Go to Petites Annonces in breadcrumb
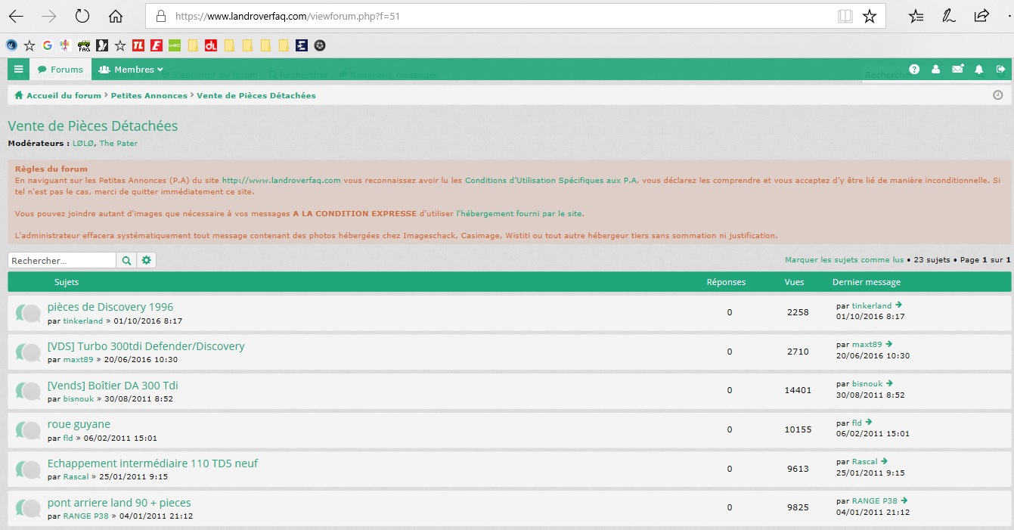Image resolution: width=1014 pixels, height=530 pixels. pyautogui.click(x=149, y=96)
